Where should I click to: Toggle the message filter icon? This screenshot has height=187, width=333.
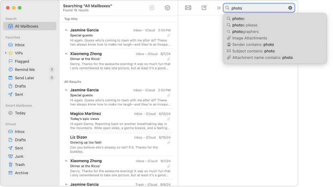point(168,8)
